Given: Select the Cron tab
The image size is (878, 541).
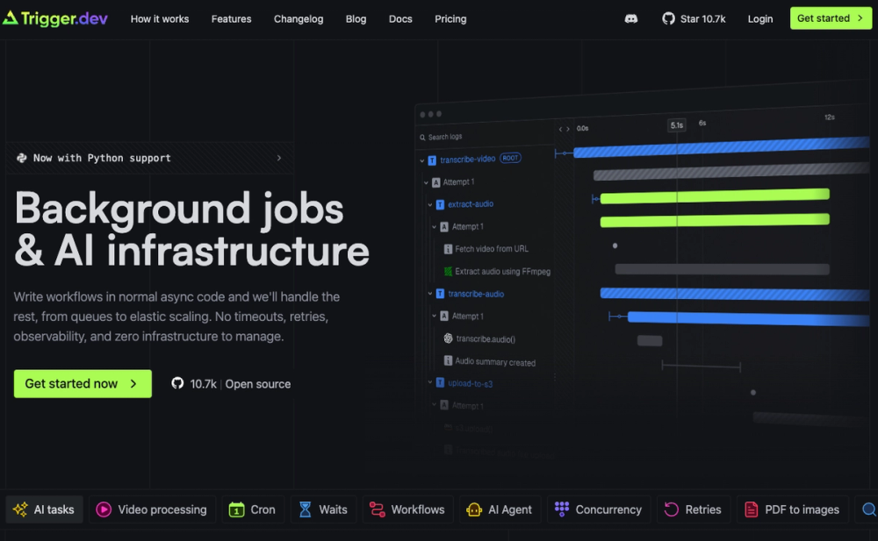Looking at the screenshot, I should click(x=253, y=509).
